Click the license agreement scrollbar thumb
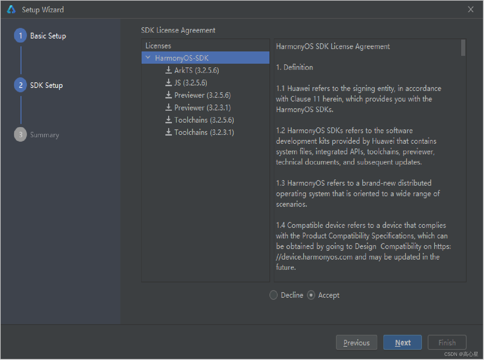Image resolution: width=484 pixels, height=360 pixels. click(463, 47)
